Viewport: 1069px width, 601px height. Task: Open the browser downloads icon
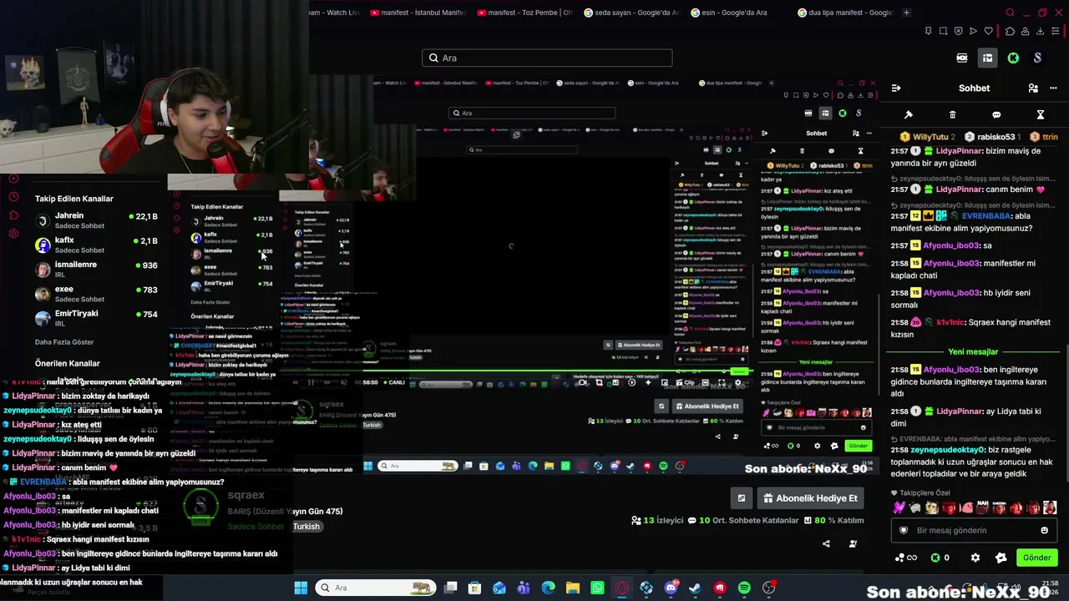click(x=1040, y=31)
